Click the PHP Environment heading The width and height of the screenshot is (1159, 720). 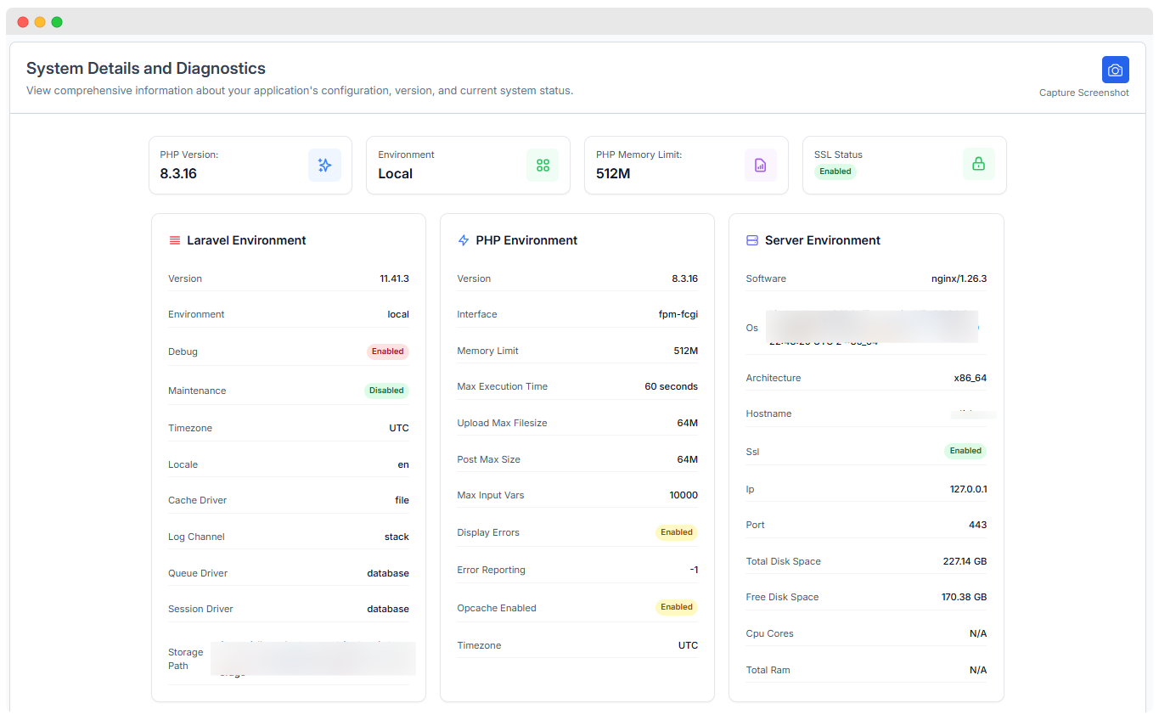coord(526,240)
